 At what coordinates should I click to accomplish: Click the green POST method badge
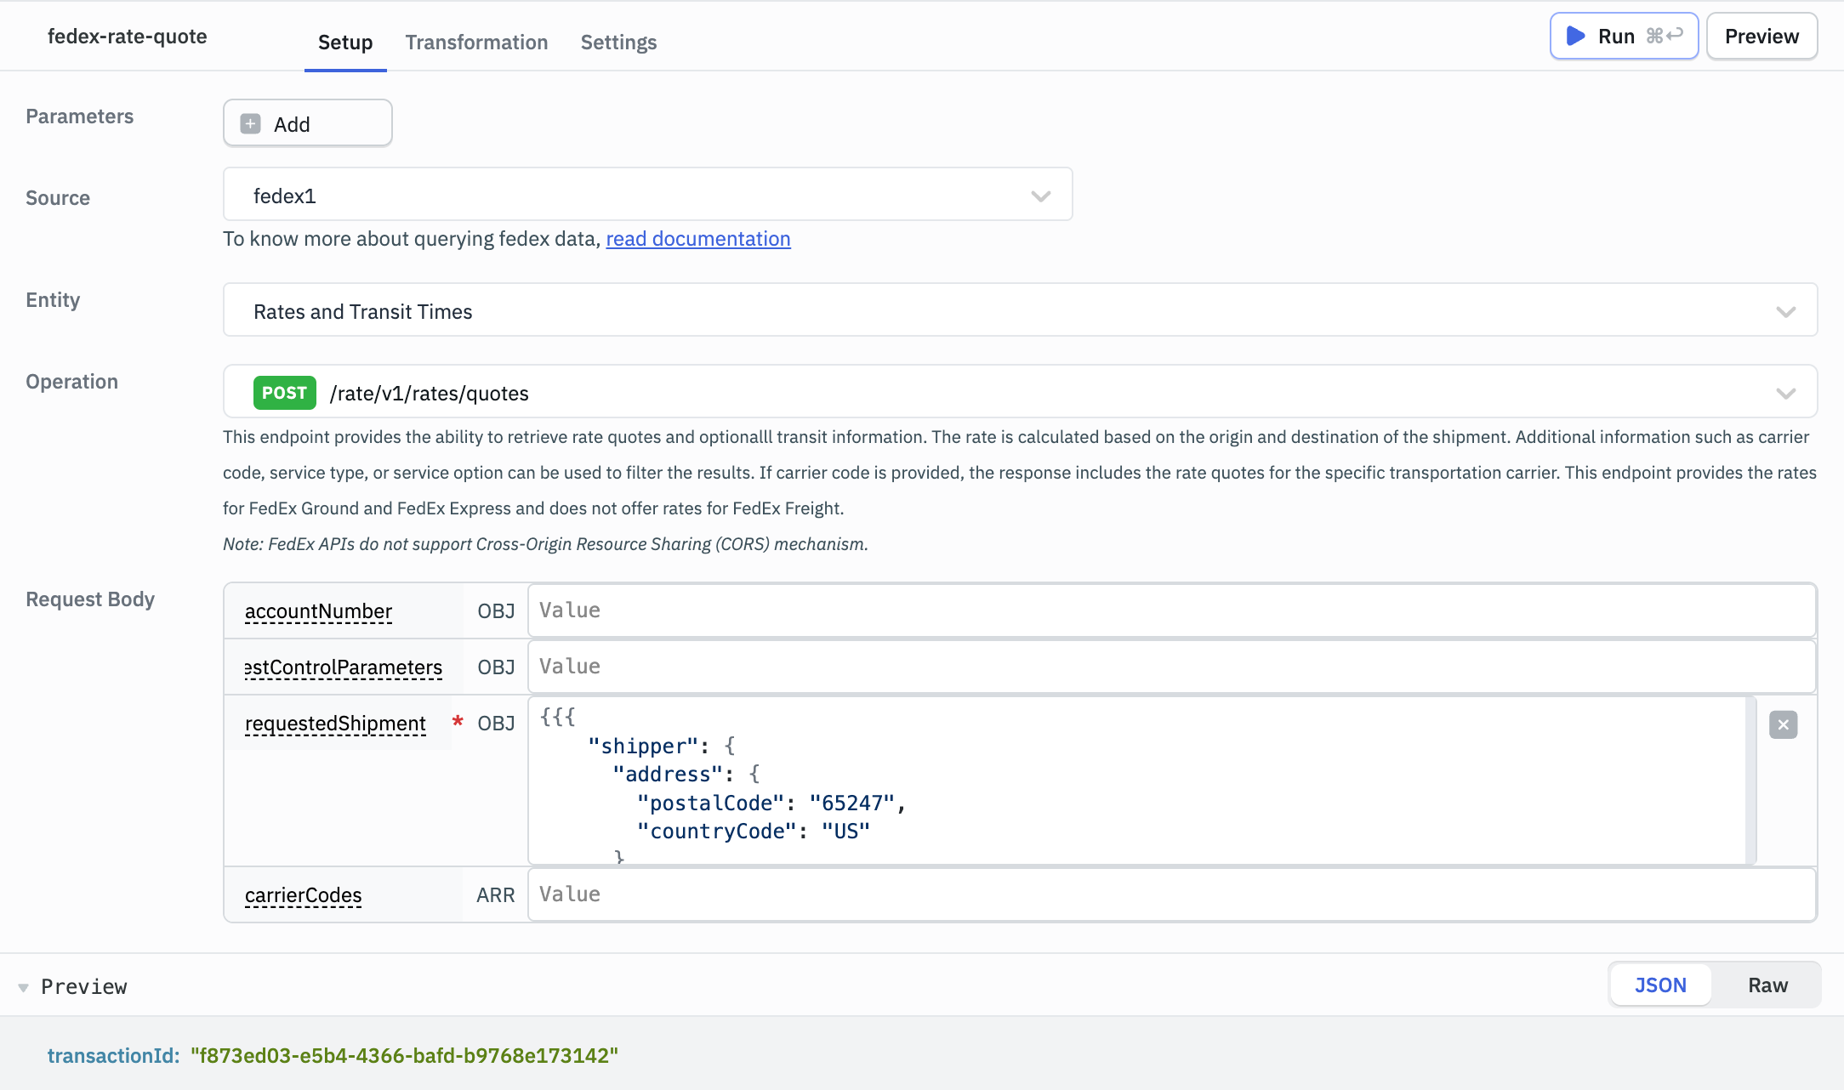point(284,392)
